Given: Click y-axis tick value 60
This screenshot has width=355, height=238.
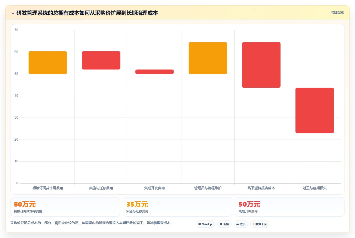Looking at the screenshot, I should tap(16, 52).
